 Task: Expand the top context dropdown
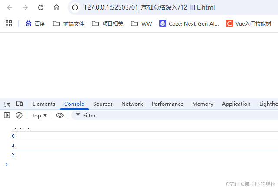pyautogui.click(x=39, y=116)
